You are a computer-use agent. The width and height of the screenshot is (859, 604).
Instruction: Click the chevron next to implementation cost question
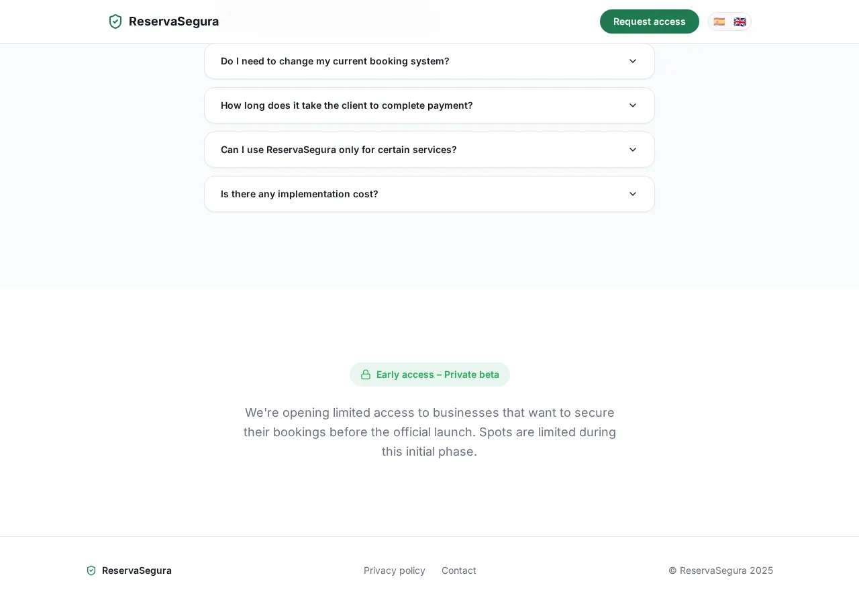click(x=632, y=194)
